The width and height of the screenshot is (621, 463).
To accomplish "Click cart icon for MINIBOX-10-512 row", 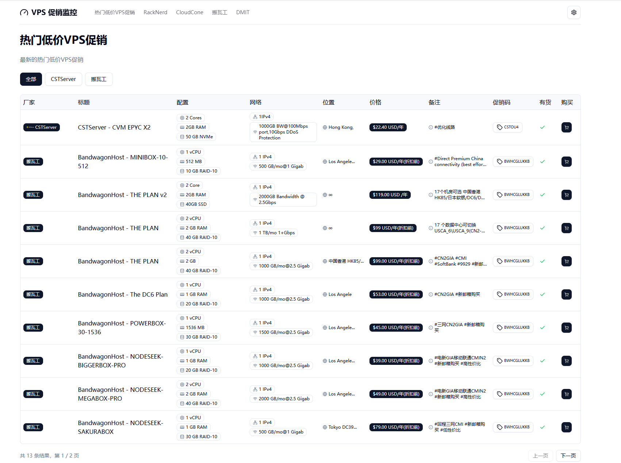I will click(x=567, y=162).
